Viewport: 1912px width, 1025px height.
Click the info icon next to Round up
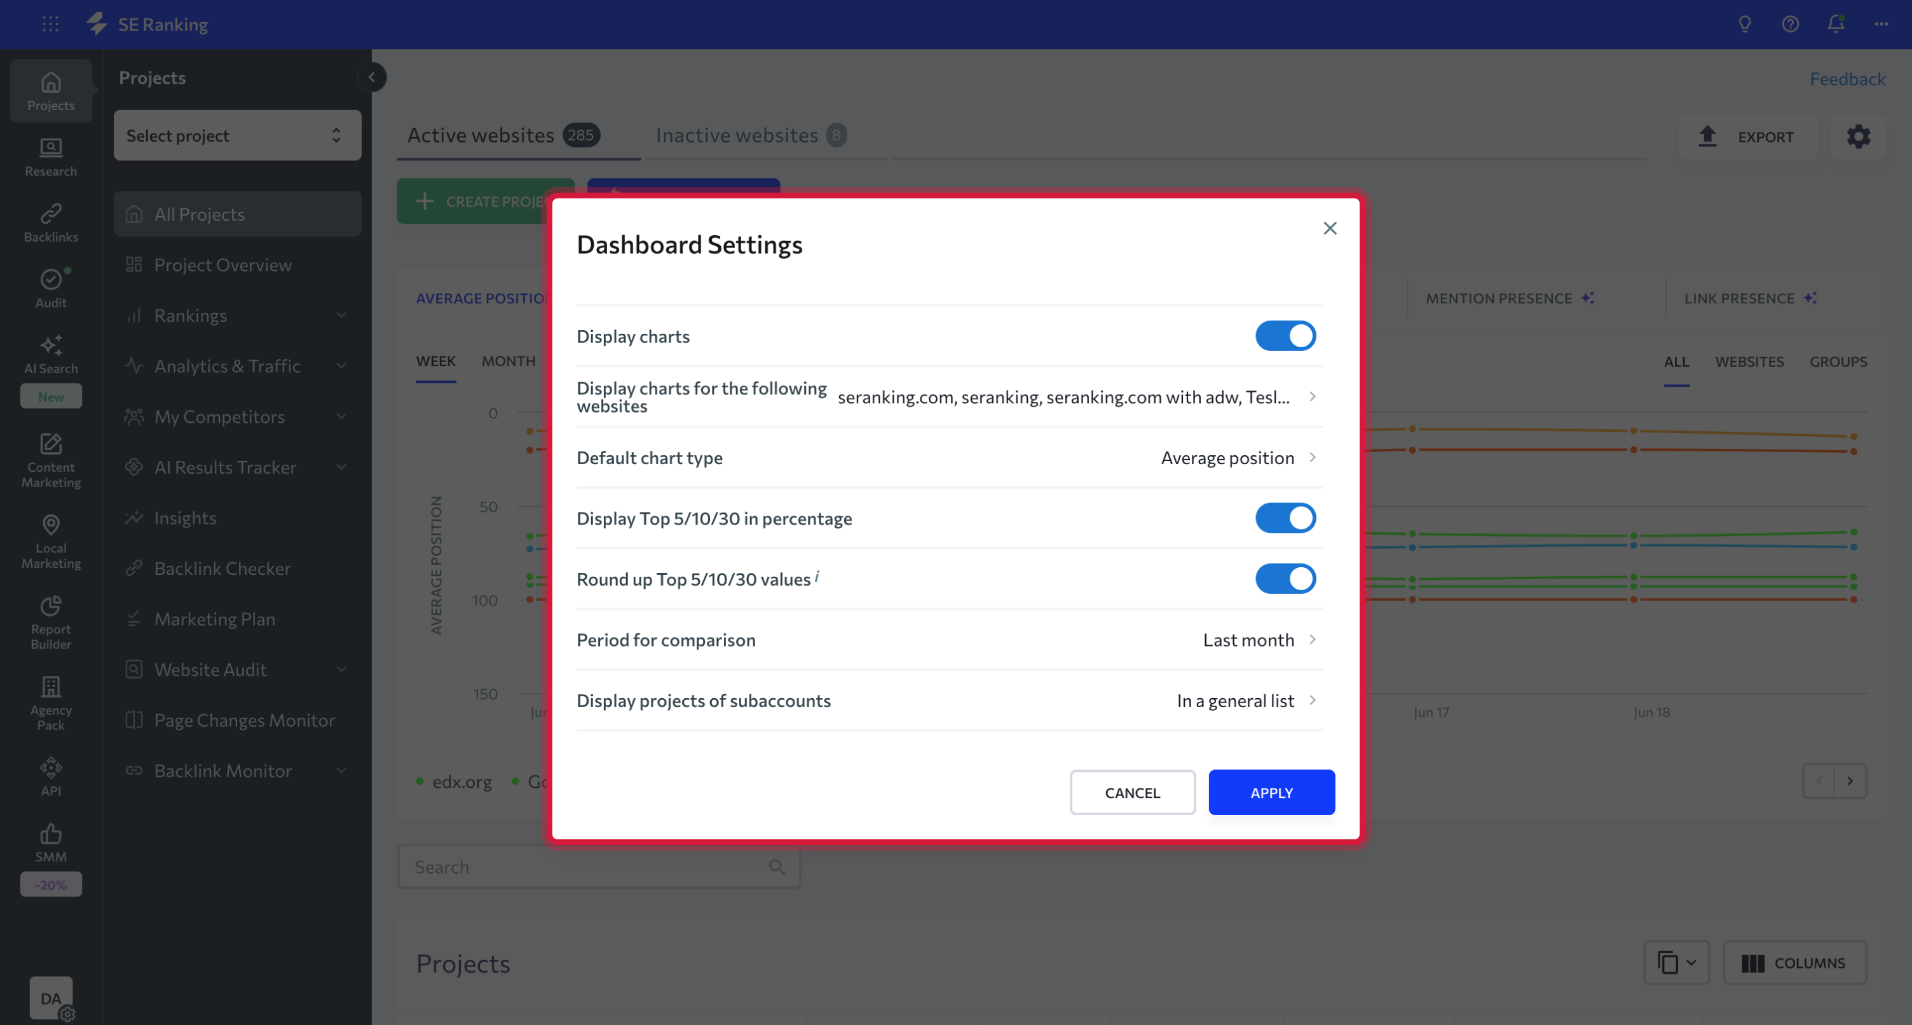tap(817, 575)
